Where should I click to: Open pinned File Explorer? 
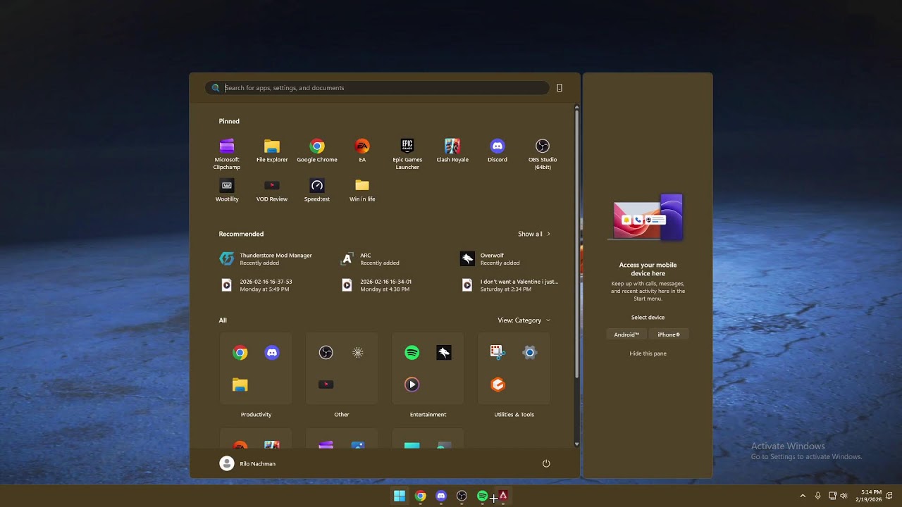(272, 151)
